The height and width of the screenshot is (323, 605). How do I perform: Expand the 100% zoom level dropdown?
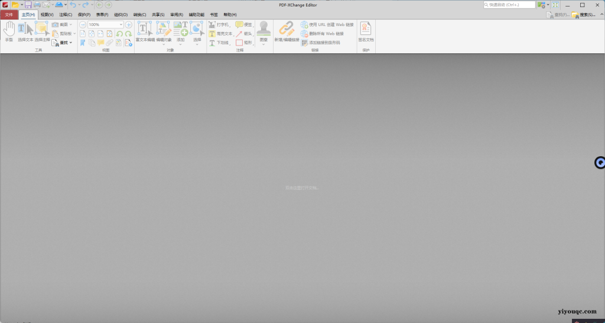(121, 25)
